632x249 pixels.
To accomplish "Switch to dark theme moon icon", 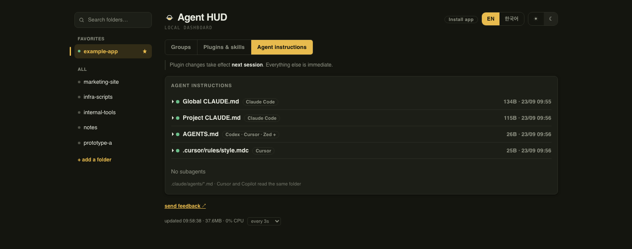I will tap(550, 19).
